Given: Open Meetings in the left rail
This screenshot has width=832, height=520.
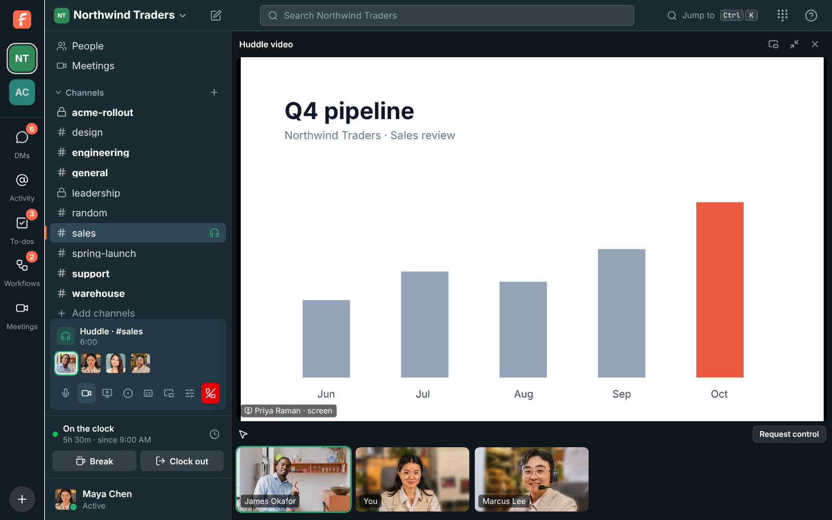Looking at the screenshot, I should coord(22,315).
